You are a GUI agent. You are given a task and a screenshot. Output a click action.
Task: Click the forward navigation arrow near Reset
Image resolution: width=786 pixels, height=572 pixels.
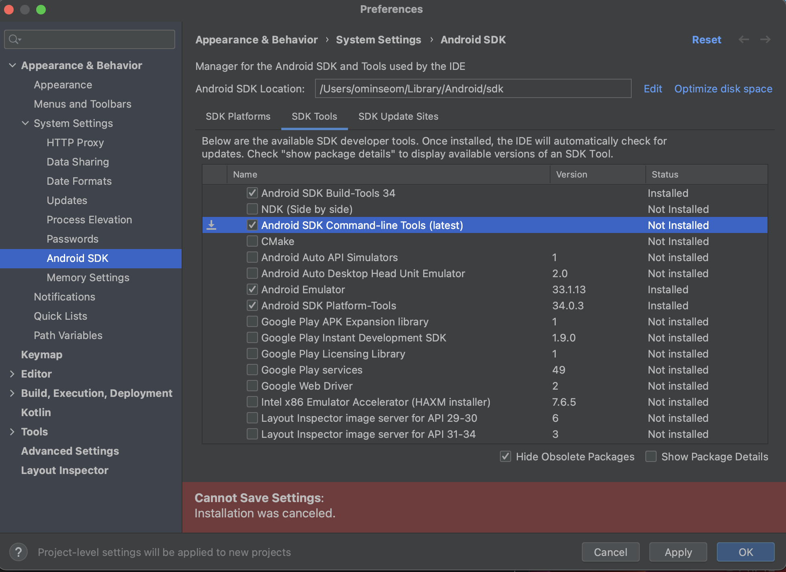click(x=765, y=39)
